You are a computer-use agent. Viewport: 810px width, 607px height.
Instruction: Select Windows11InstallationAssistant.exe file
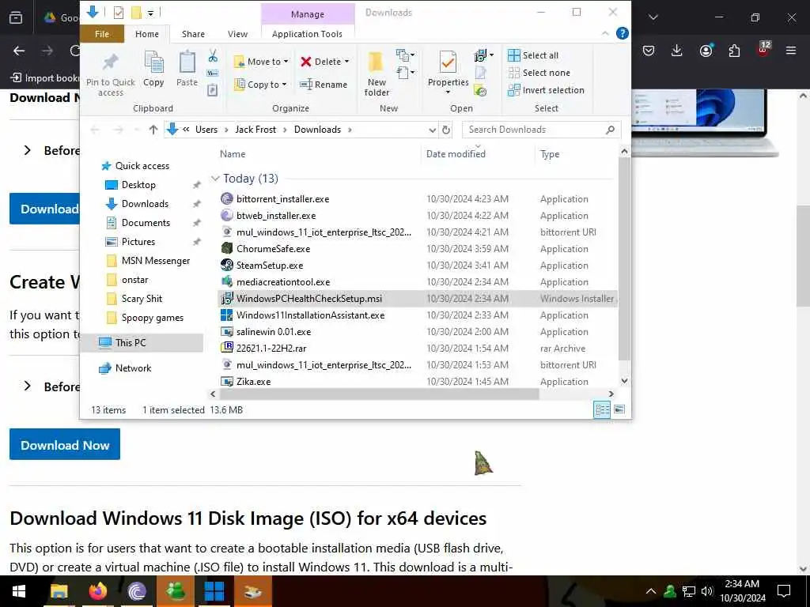click(x=310, y=315)
